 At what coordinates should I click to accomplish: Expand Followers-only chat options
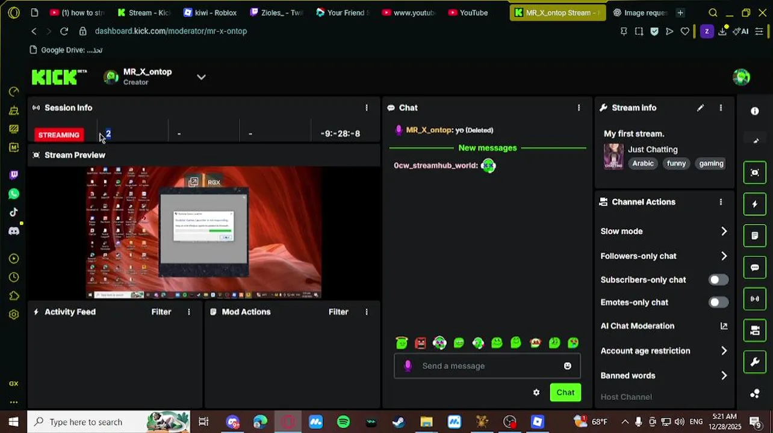pos(724,256)
